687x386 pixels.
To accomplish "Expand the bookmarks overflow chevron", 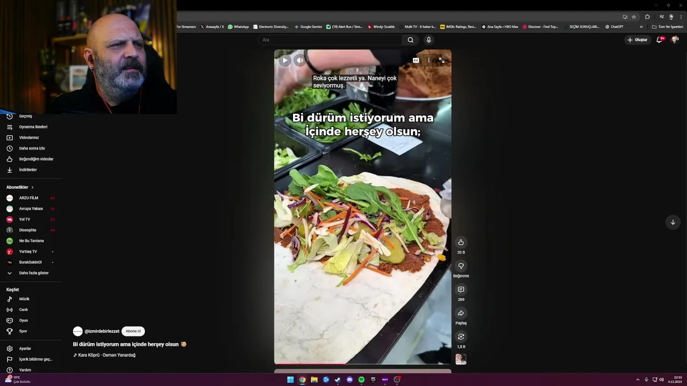I will click(x=641, y=27).
